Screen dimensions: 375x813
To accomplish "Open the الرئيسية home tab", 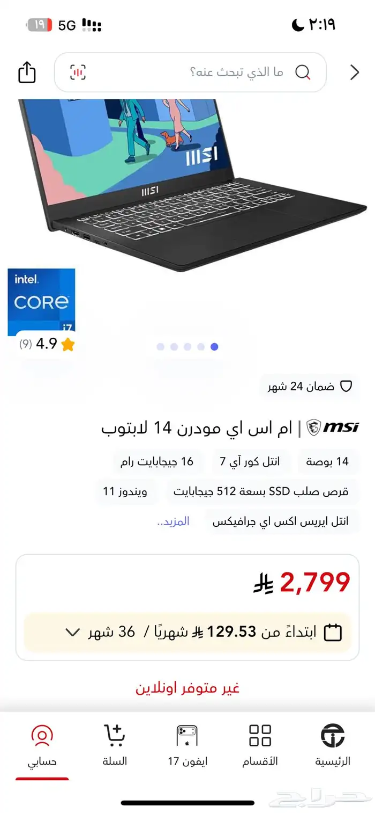I will [x=333, y=745].
